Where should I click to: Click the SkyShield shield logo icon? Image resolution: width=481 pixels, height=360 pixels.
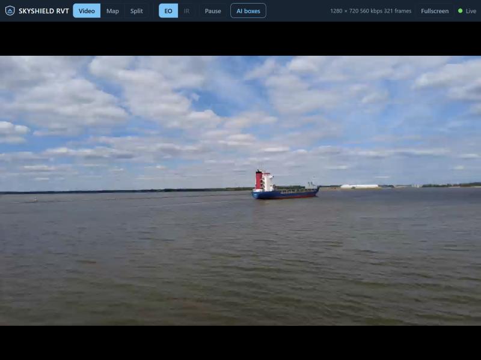tap(10, 11)
